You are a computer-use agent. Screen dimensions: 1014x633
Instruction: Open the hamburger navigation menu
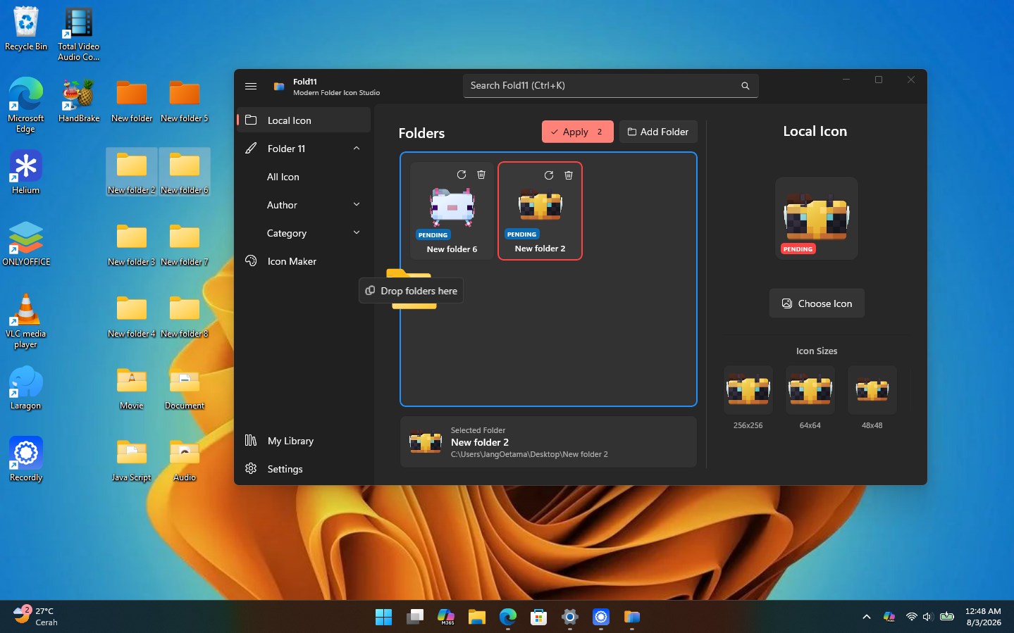[251, 86]
